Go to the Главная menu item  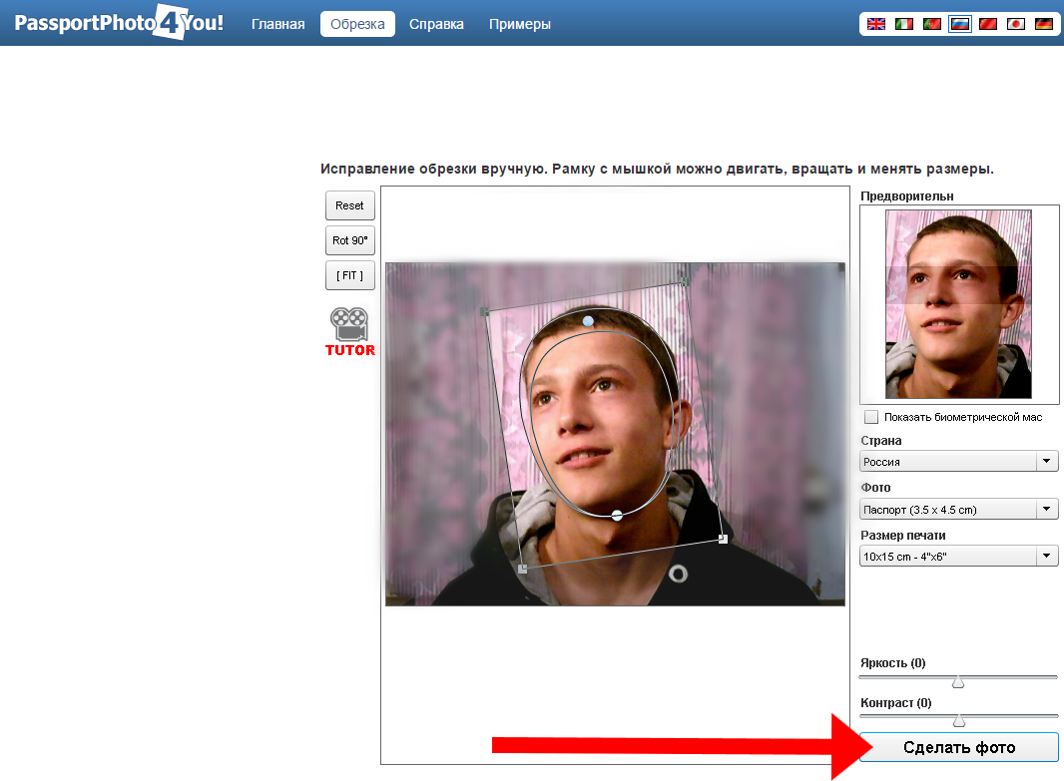coord(277,24)
